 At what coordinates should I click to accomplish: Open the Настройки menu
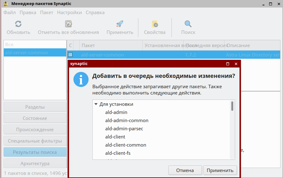click(x=69, y=13)
